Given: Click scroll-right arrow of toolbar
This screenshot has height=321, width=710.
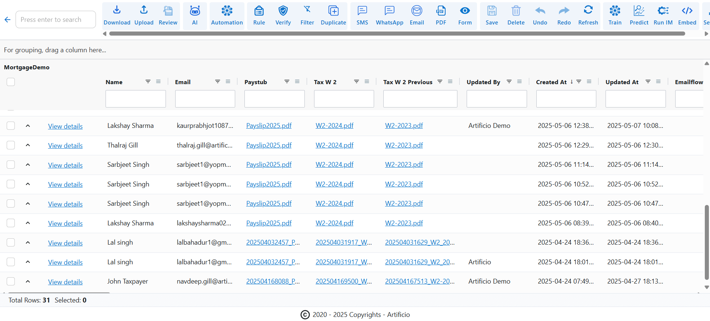Looking at the screenshot, I should 706,34.
